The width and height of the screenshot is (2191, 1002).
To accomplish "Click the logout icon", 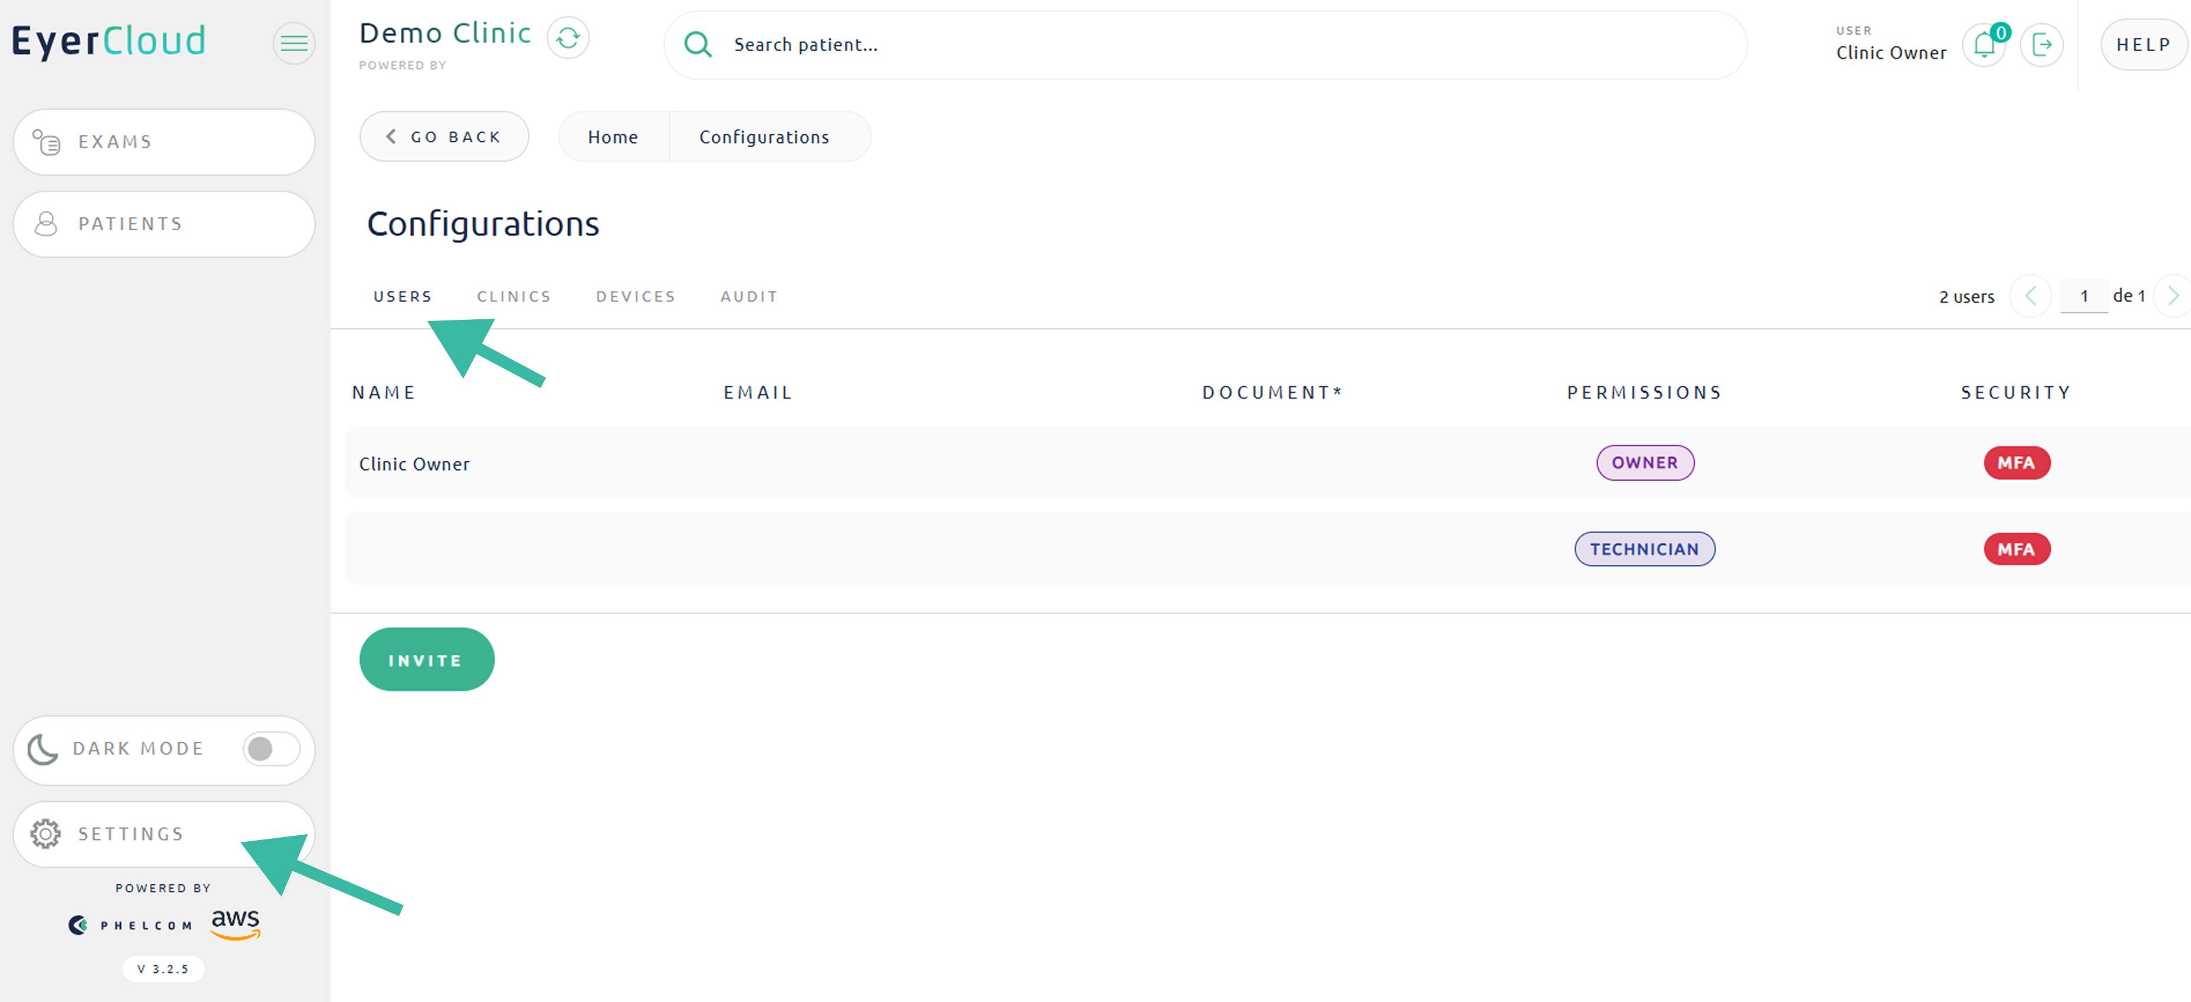I will coord(2041,45).
